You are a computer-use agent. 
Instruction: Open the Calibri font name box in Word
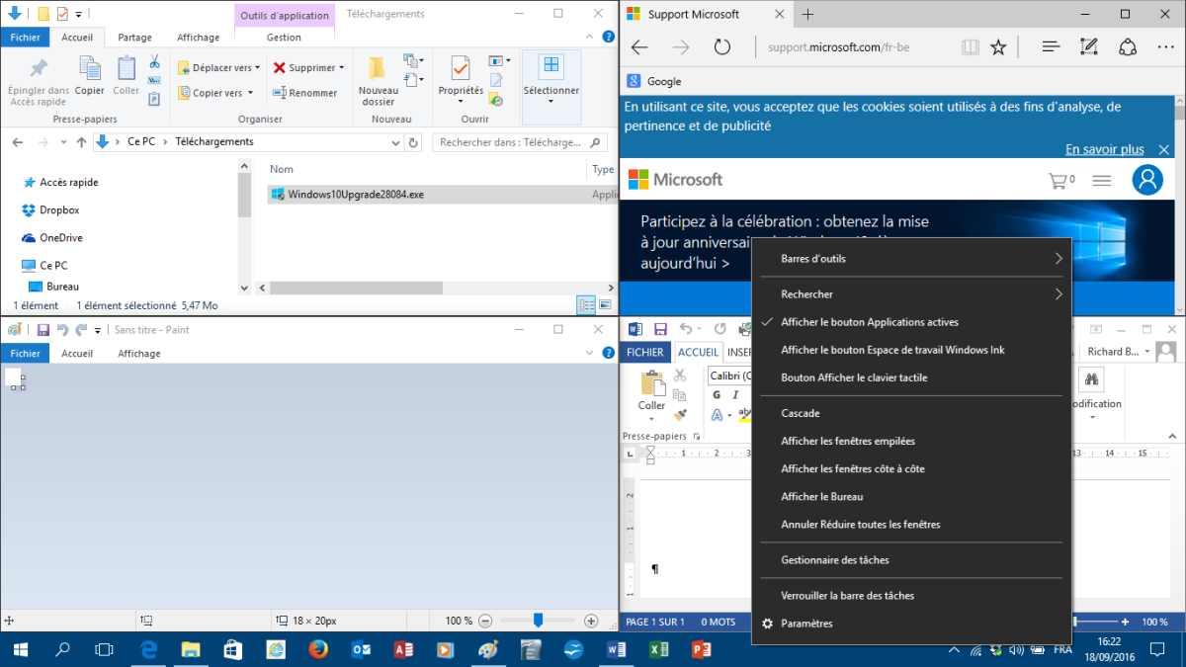[x=731, y=375]
